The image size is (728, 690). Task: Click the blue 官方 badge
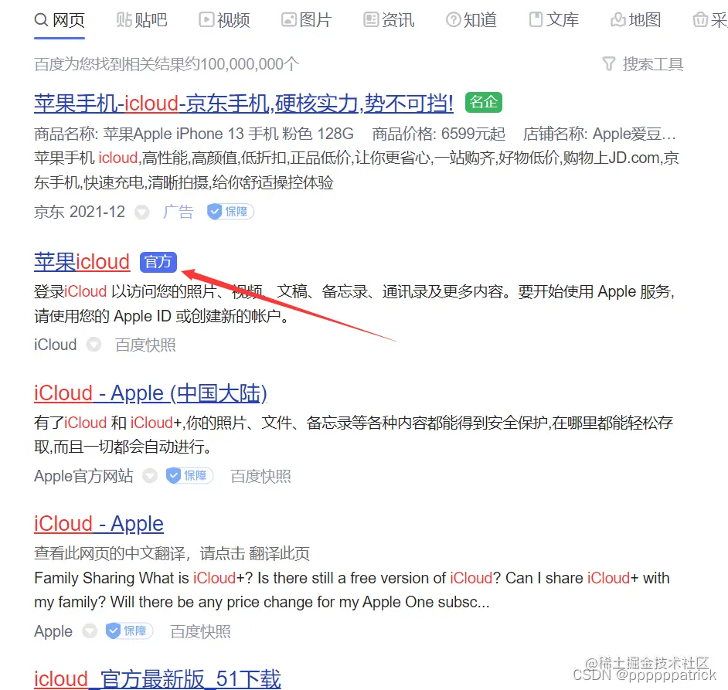(x=158, y=263)
